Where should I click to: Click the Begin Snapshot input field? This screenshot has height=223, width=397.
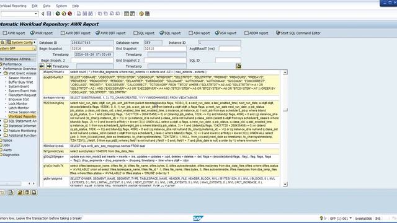coord(92,48)
